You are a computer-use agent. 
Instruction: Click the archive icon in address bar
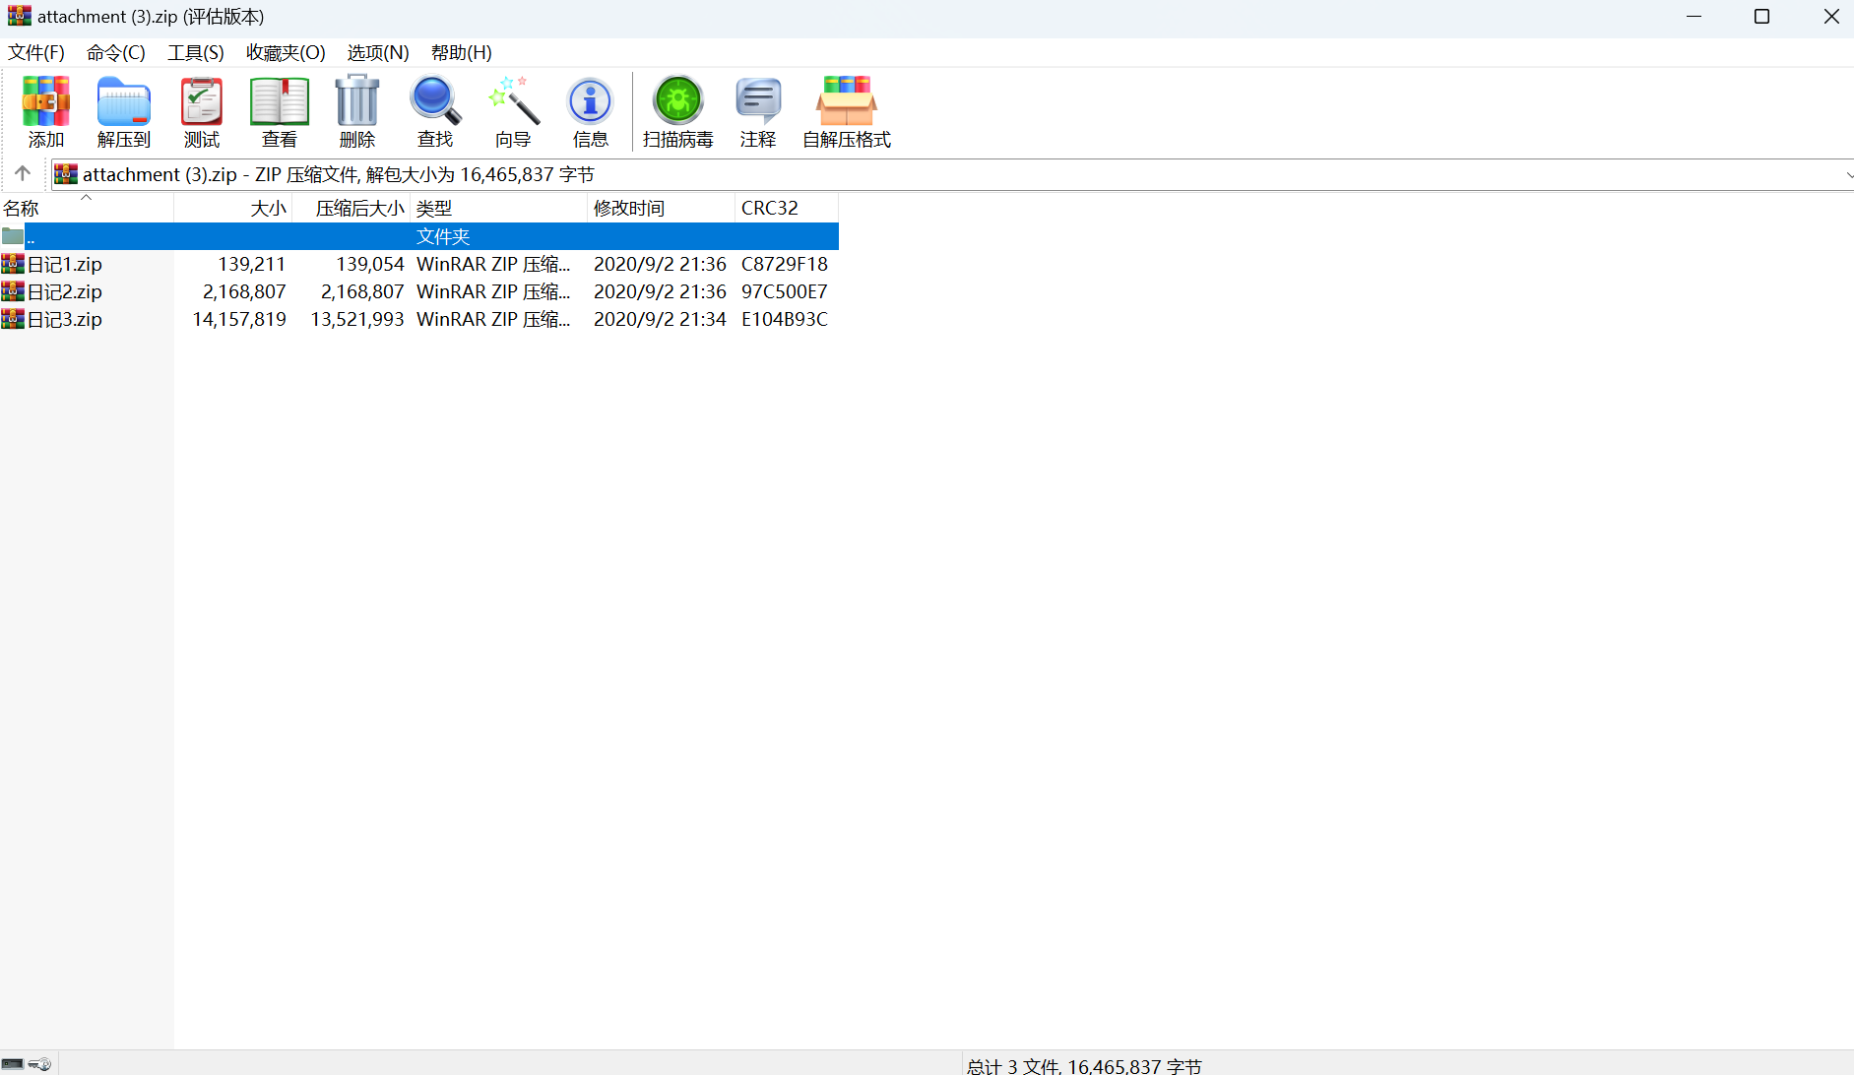66,174
